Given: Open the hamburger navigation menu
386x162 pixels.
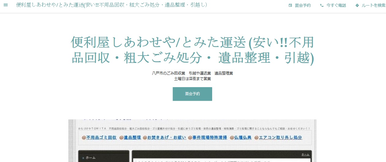Looking at the screenshot, I should tap(6, 5).
